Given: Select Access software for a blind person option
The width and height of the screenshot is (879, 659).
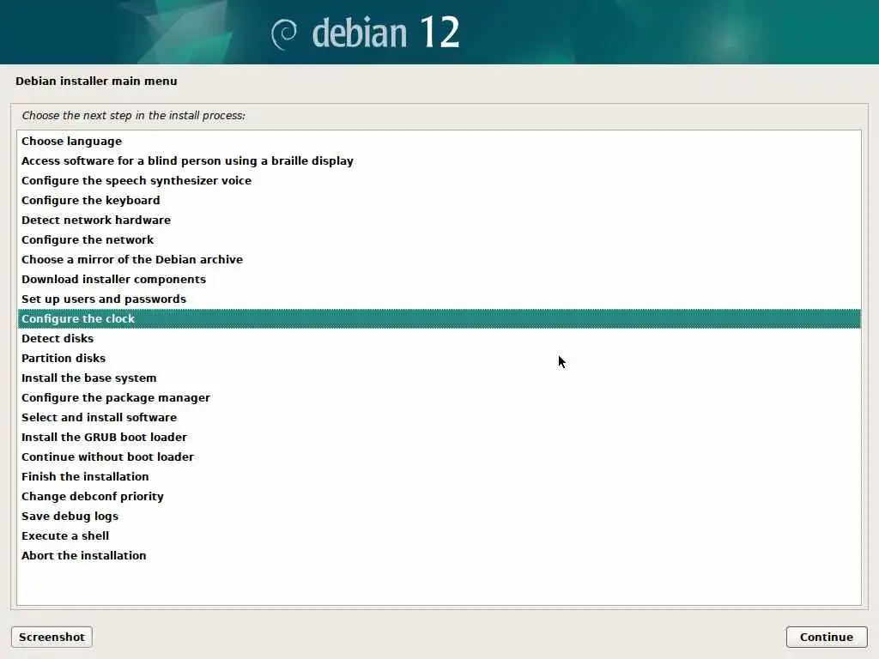Looking at the screenshot, I should [439, 160].
